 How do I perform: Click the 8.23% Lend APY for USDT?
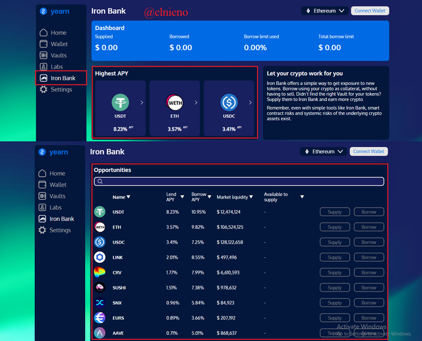pyautogui.click(x=173, y=212)
